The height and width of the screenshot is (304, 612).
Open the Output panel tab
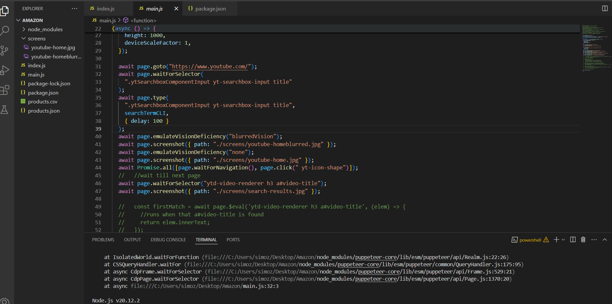coord(132,240)
